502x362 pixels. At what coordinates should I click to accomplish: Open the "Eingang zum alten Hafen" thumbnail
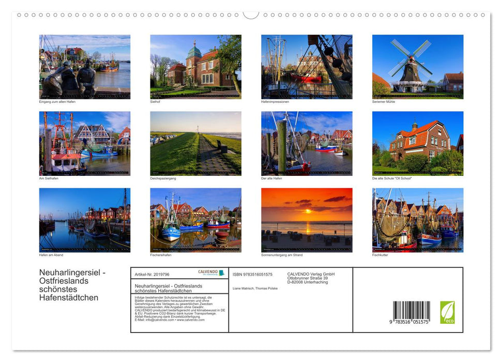(84, 66)
